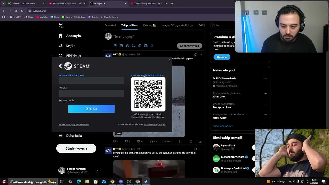This screenshot has width=329, height=185.
Task: Open Microsoft Edge from the taskbar
Action: click(x=79, y=182)
